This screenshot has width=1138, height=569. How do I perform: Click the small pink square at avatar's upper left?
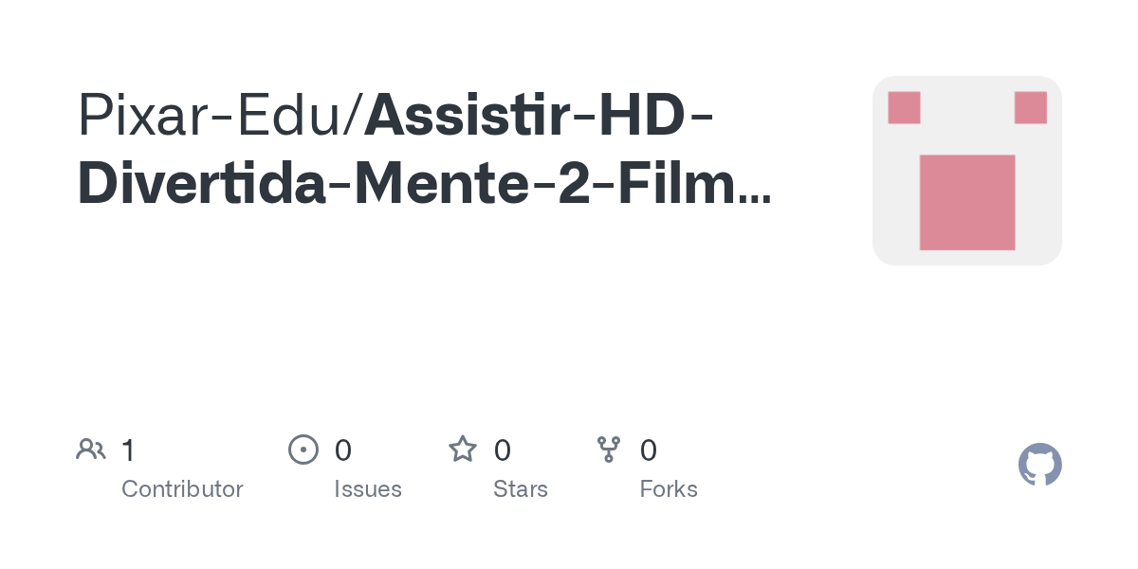click(x=904, y=107)
